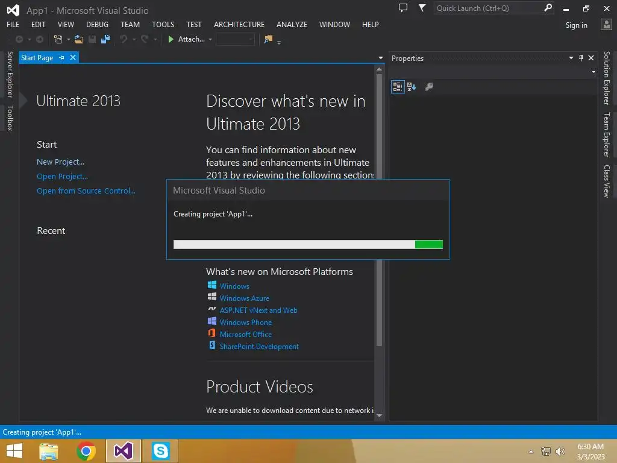Click the Start Page scroll-down arrow
Image resolution: width=617 pixels, height=463 pixels.
(380, 415)
